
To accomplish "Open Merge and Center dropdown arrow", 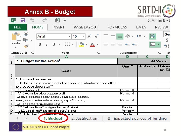I will 158,44.
